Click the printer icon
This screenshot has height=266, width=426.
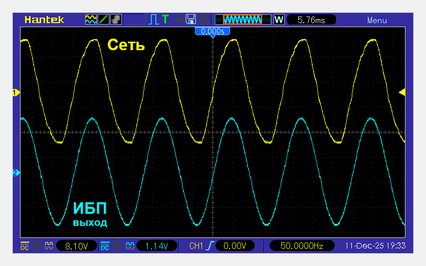pos(203,20)
